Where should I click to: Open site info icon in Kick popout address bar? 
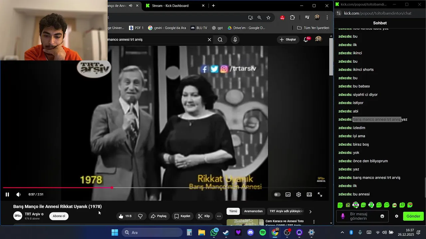coord(338,13)
